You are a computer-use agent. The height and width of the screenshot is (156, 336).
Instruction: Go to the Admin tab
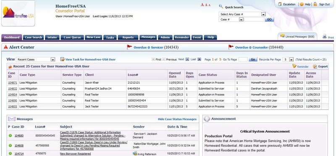(x=165, y=37)
